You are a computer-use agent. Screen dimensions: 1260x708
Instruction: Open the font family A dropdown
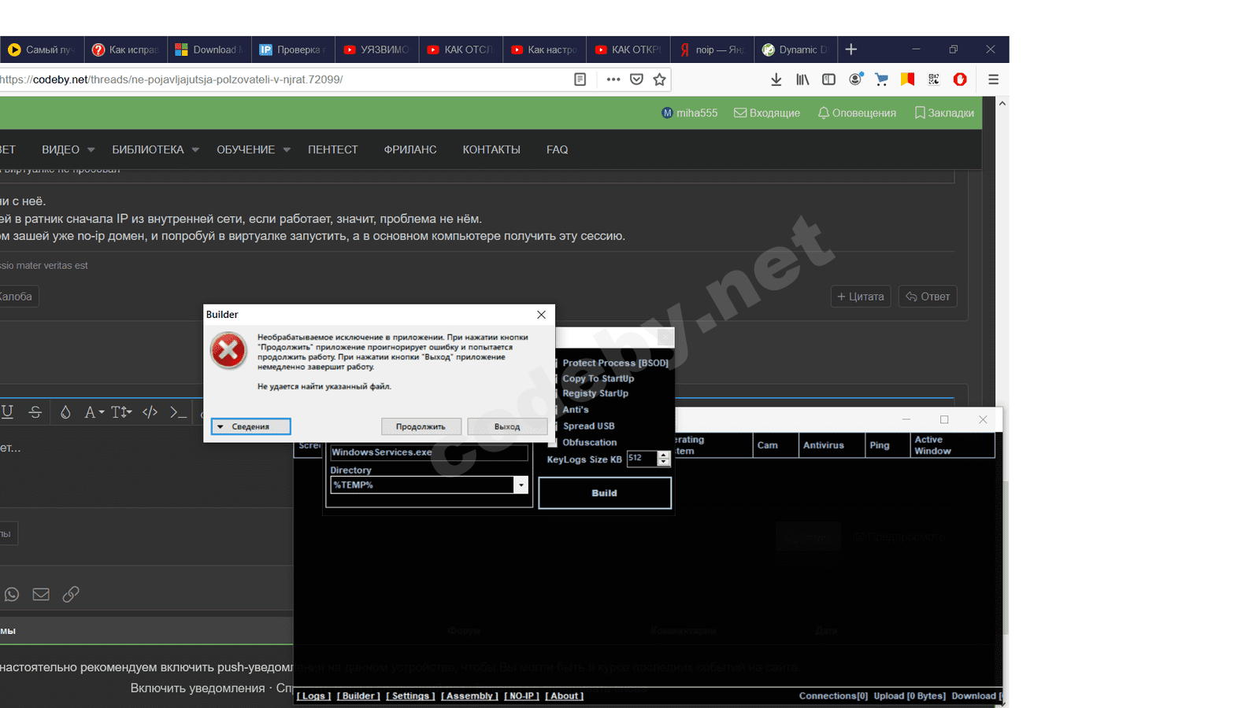point(94,411)
